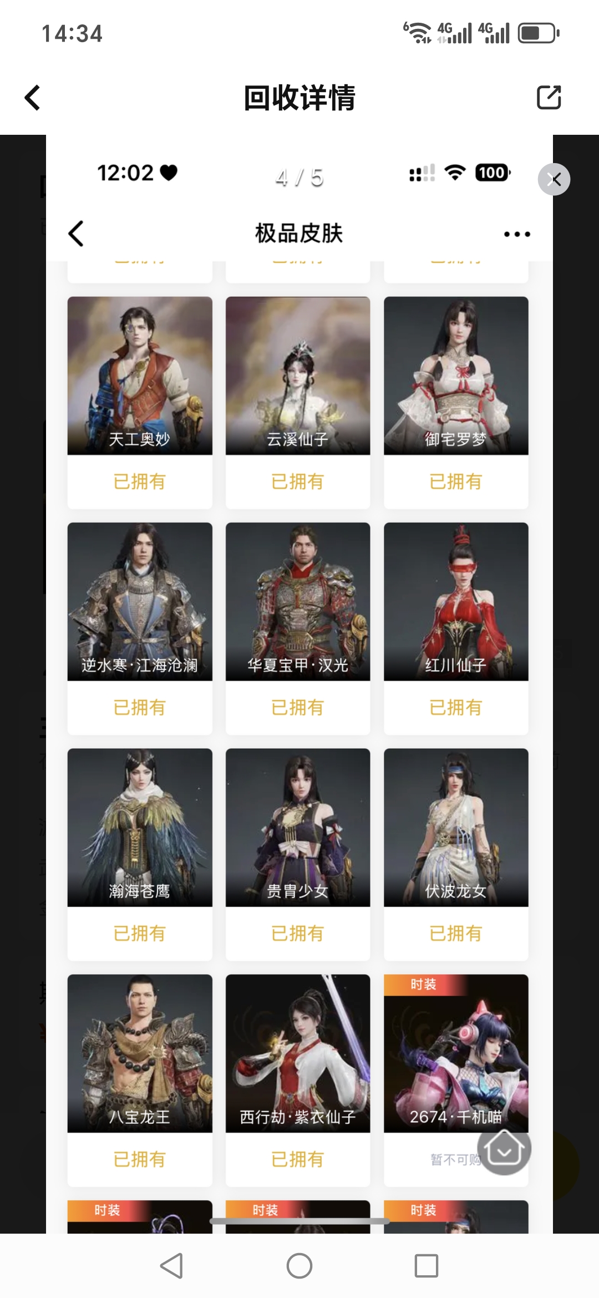Image resolution: width=599 pixels, height=1298 pixels.
Task: Open the share icon in header
Action: (549, 98)
